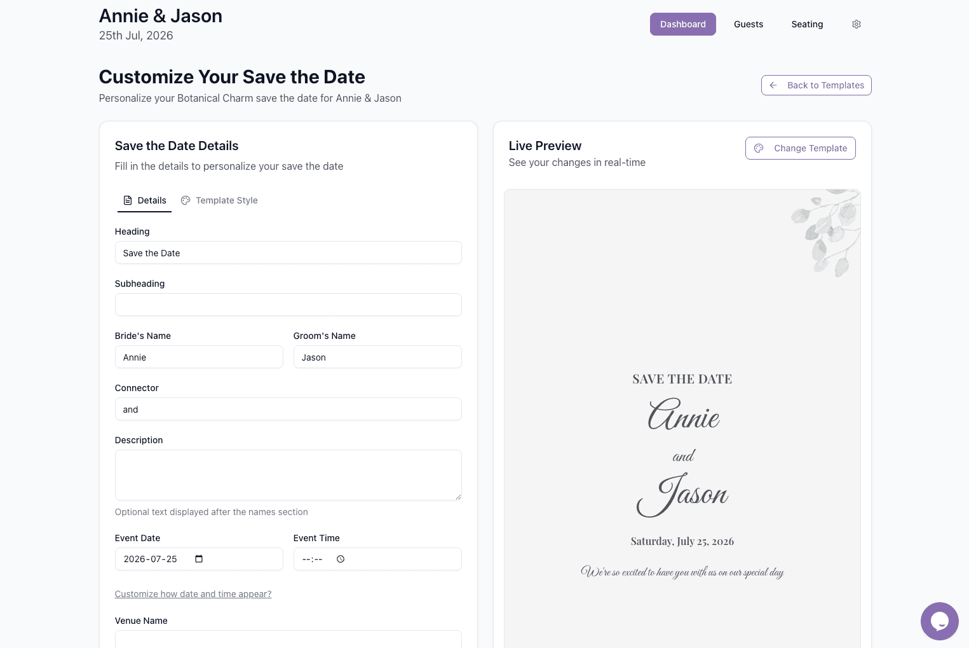The image size is (969, 648).
Task: Click the palette icon on Change Template
Action: click(x=759, y=148)
